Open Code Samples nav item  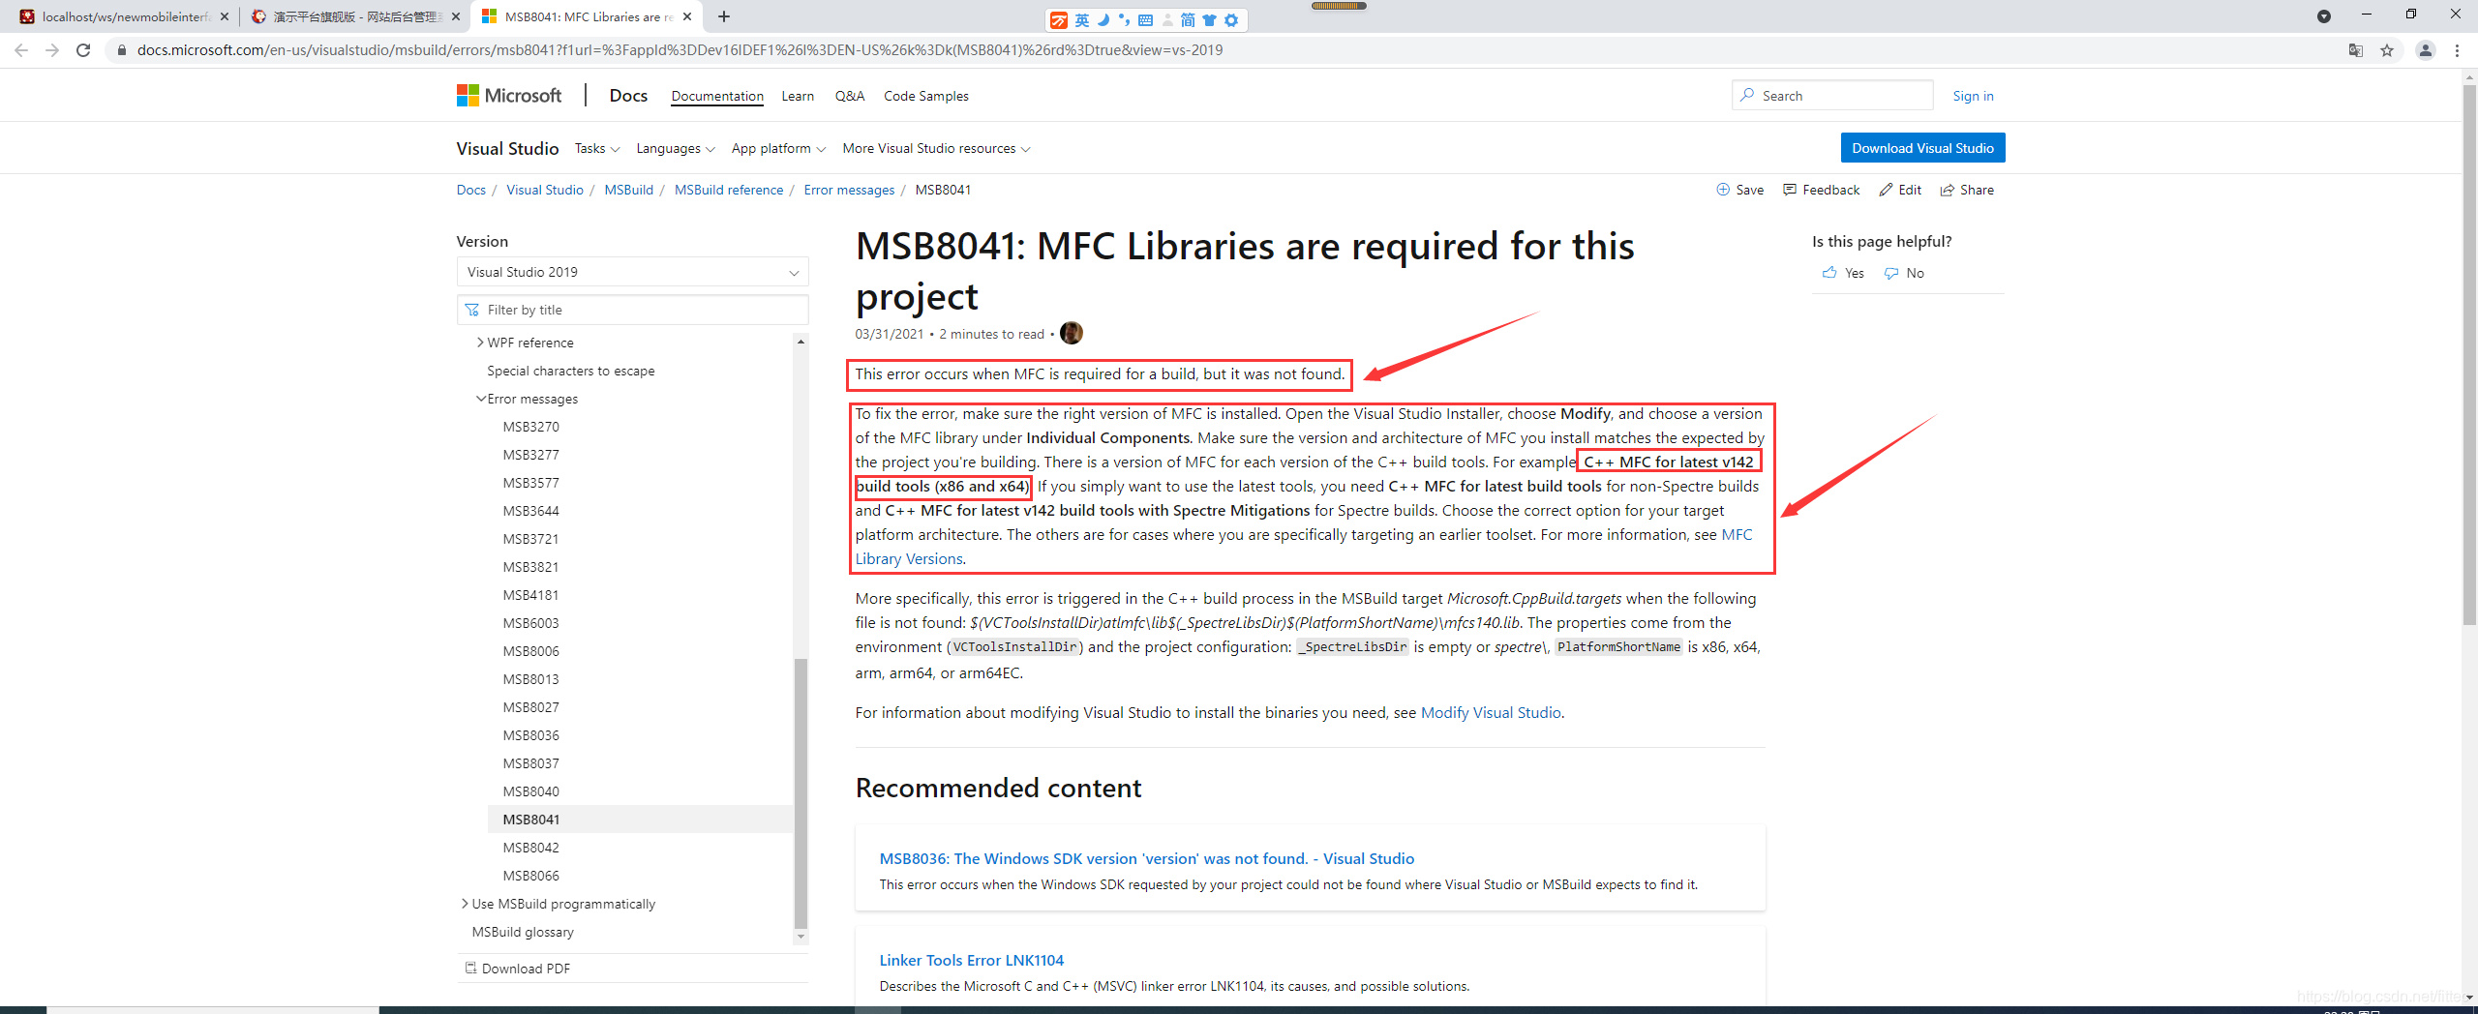(925, 96)
